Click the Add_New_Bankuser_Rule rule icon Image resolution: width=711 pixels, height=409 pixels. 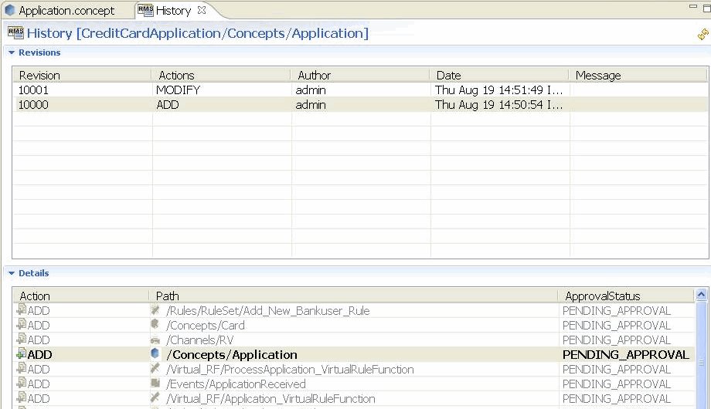coord(155,310)
